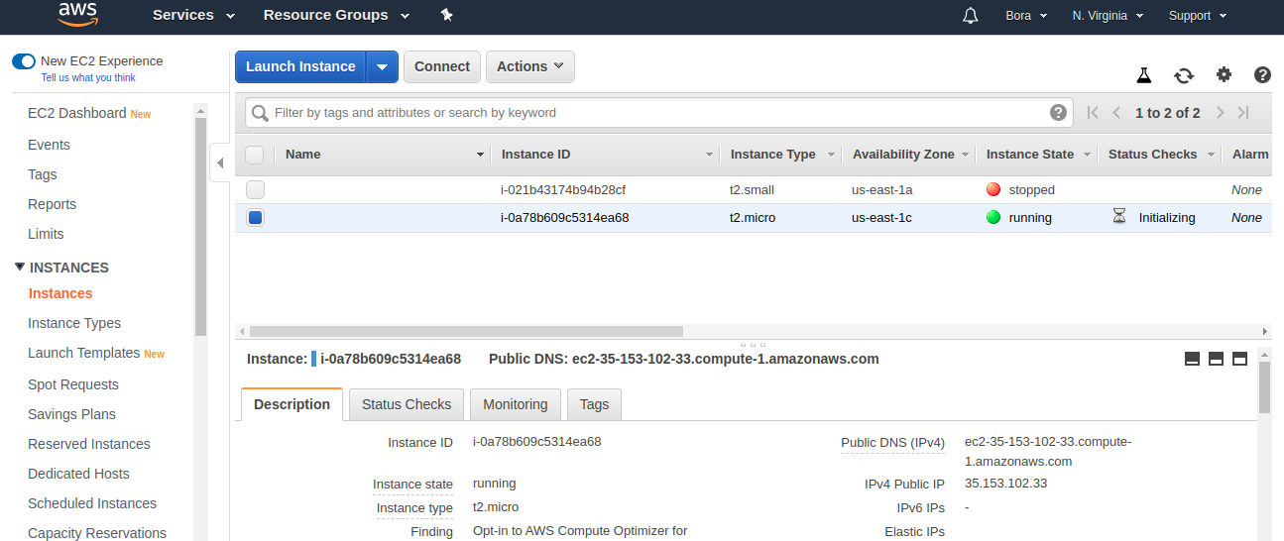This screenshot has height=541, width=1284.
Task: Check the i-021b43174b94b28cf instance row
Action: pyautogui.click(x=256, y=189)
